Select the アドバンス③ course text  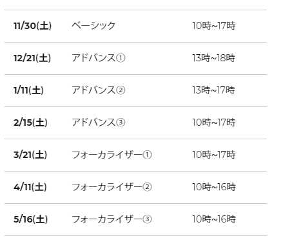click(x=99, y=123)
